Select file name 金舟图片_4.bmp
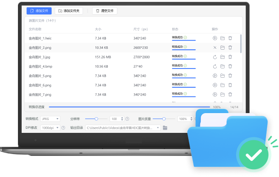 tap(41, 67)
